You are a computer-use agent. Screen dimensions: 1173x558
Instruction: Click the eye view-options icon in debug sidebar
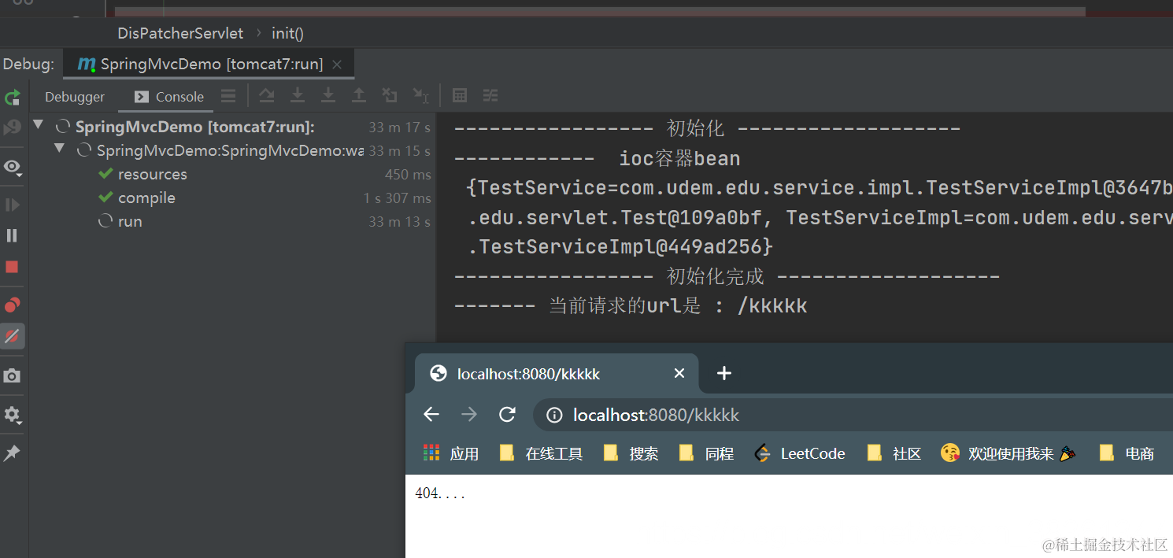tap(12, 167)
